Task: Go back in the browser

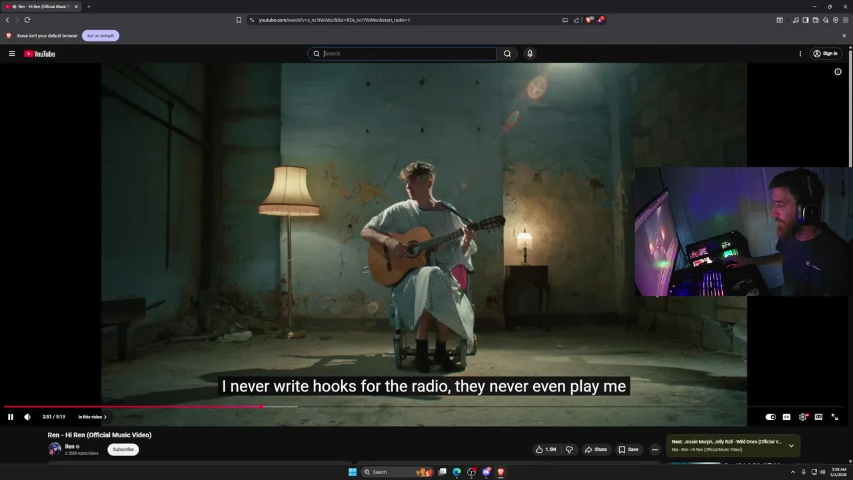Action: [7, 20]
